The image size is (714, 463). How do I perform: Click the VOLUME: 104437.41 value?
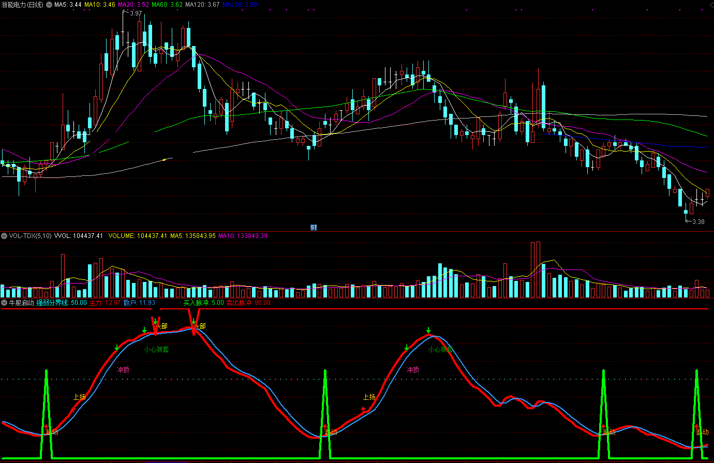coord(138,236)
